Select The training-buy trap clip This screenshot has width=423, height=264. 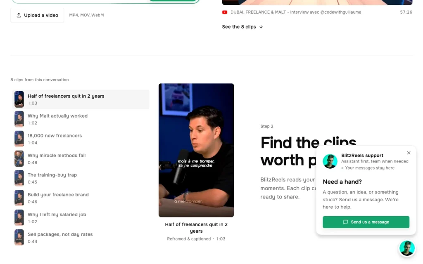pos(81,178)
